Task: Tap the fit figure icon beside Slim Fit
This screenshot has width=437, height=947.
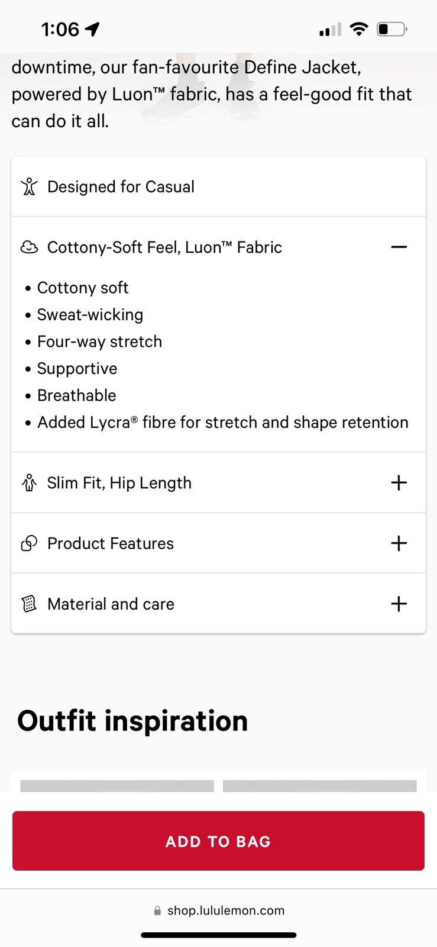Action: click(29, 483)
